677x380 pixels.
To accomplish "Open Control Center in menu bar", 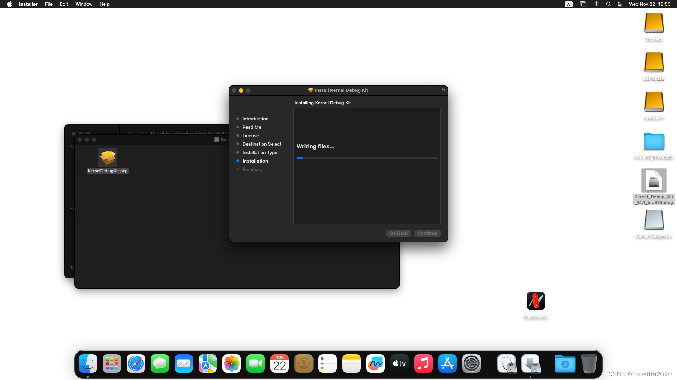I will pyautogui.click(x=620, y=4).
